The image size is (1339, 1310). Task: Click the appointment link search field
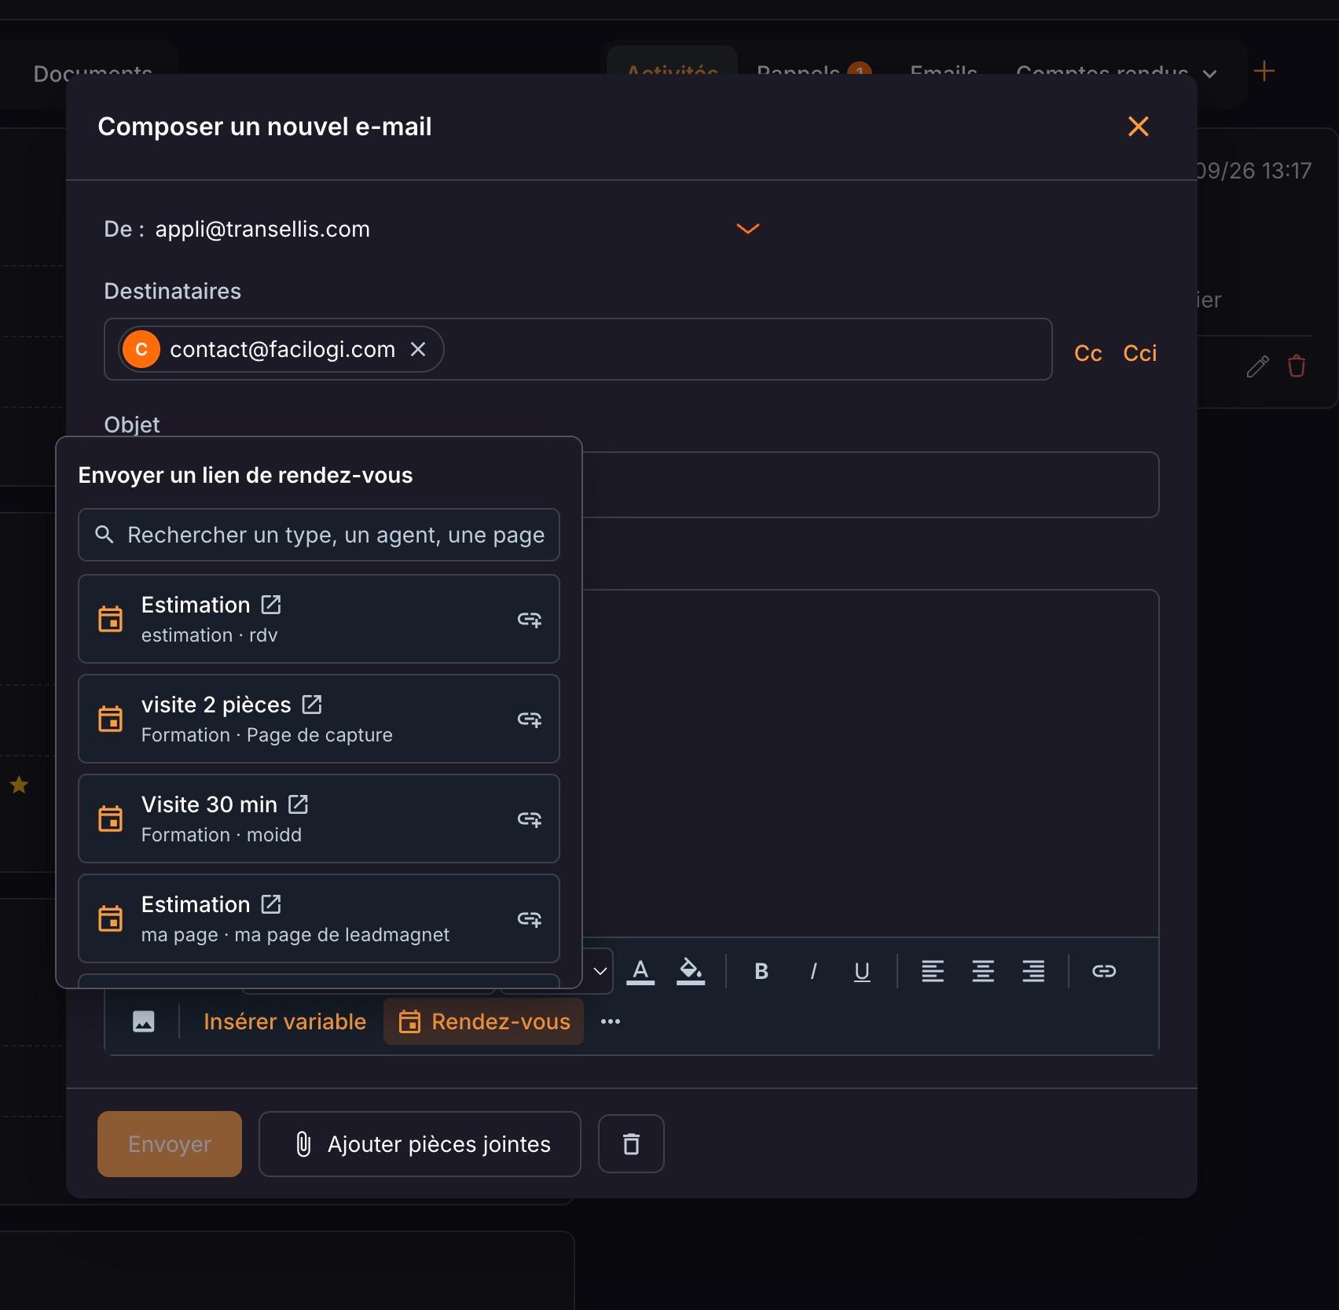pos(319,535)
